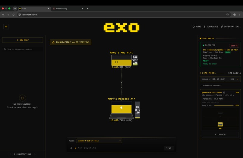The height and width of the screenshot is (158, 243).
Task: Start a New Chat
Action: click(23, 40)
